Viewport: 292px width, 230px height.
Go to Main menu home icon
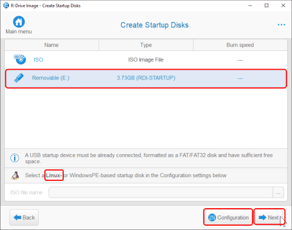tap(19, 22)
